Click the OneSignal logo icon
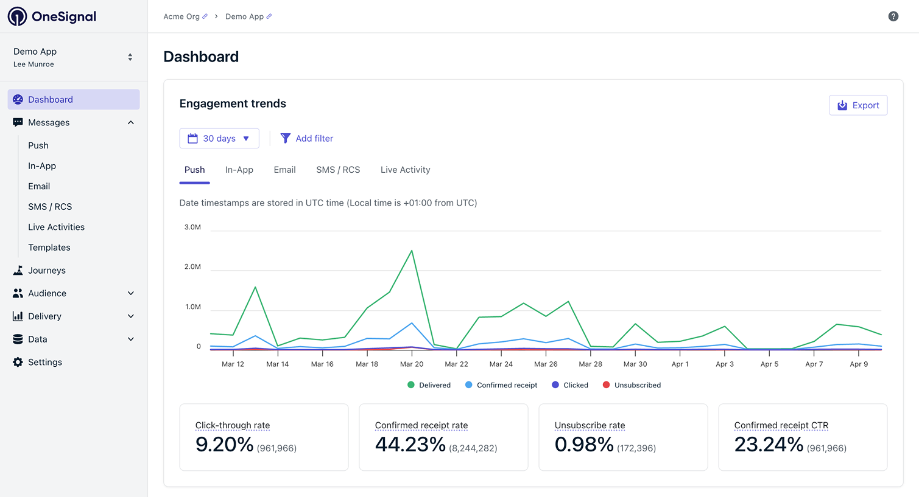The height and width of the screenshot is (497, 919). (17, 16)
